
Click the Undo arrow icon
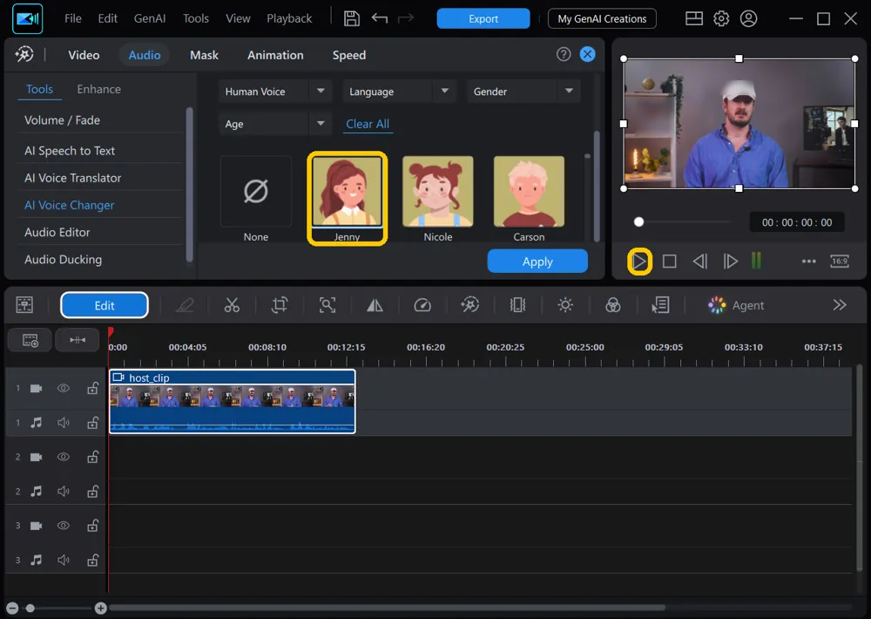pos(380,18)
